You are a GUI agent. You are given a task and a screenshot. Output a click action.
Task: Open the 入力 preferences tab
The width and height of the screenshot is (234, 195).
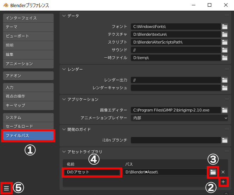(28, 87)
